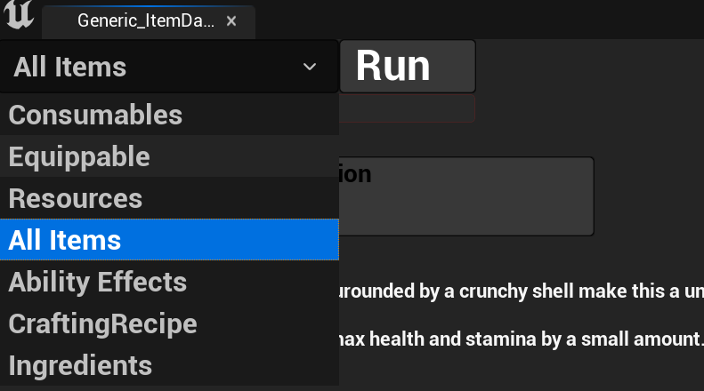
Task: Choose Ability Effects from the list
Action: tap(98, 282)
